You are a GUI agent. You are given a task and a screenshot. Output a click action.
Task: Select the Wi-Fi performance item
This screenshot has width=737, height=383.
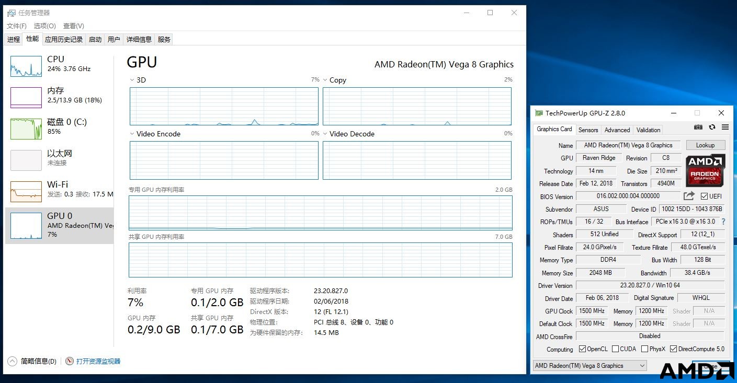tap(59, 192)
